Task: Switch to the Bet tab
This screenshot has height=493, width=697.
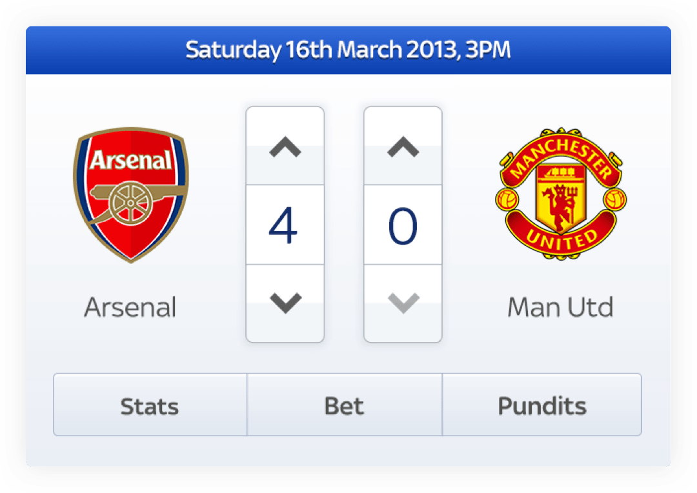Action: (x=344, y=405)
